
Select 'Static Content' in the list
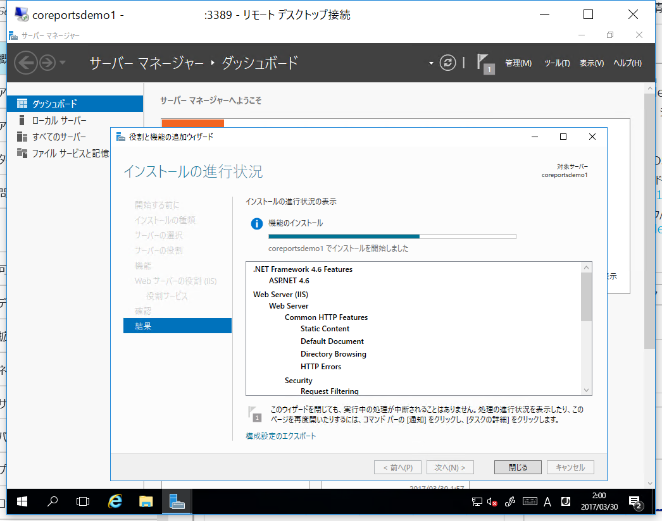pyautogui.click(x=325, y=329)
